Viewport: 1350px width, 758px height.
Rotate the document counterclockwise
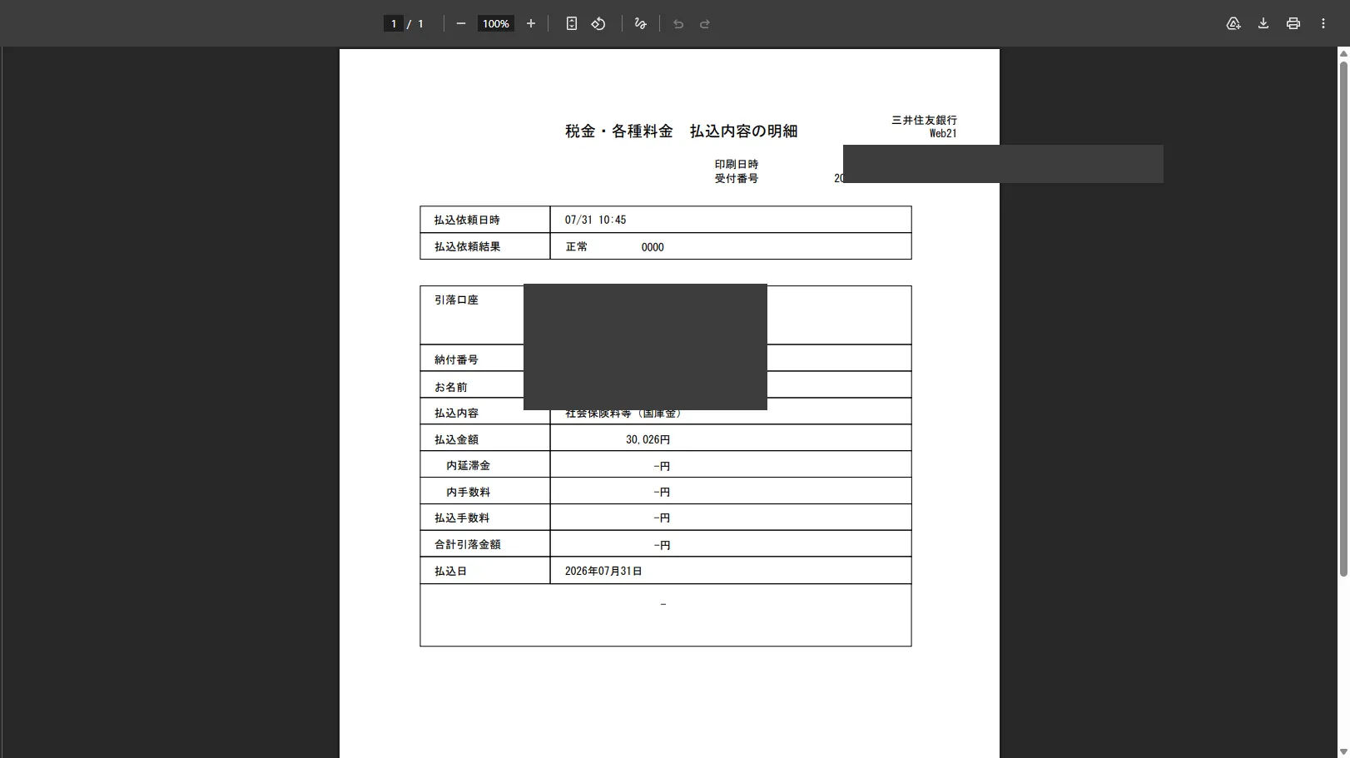coord(598,24)
